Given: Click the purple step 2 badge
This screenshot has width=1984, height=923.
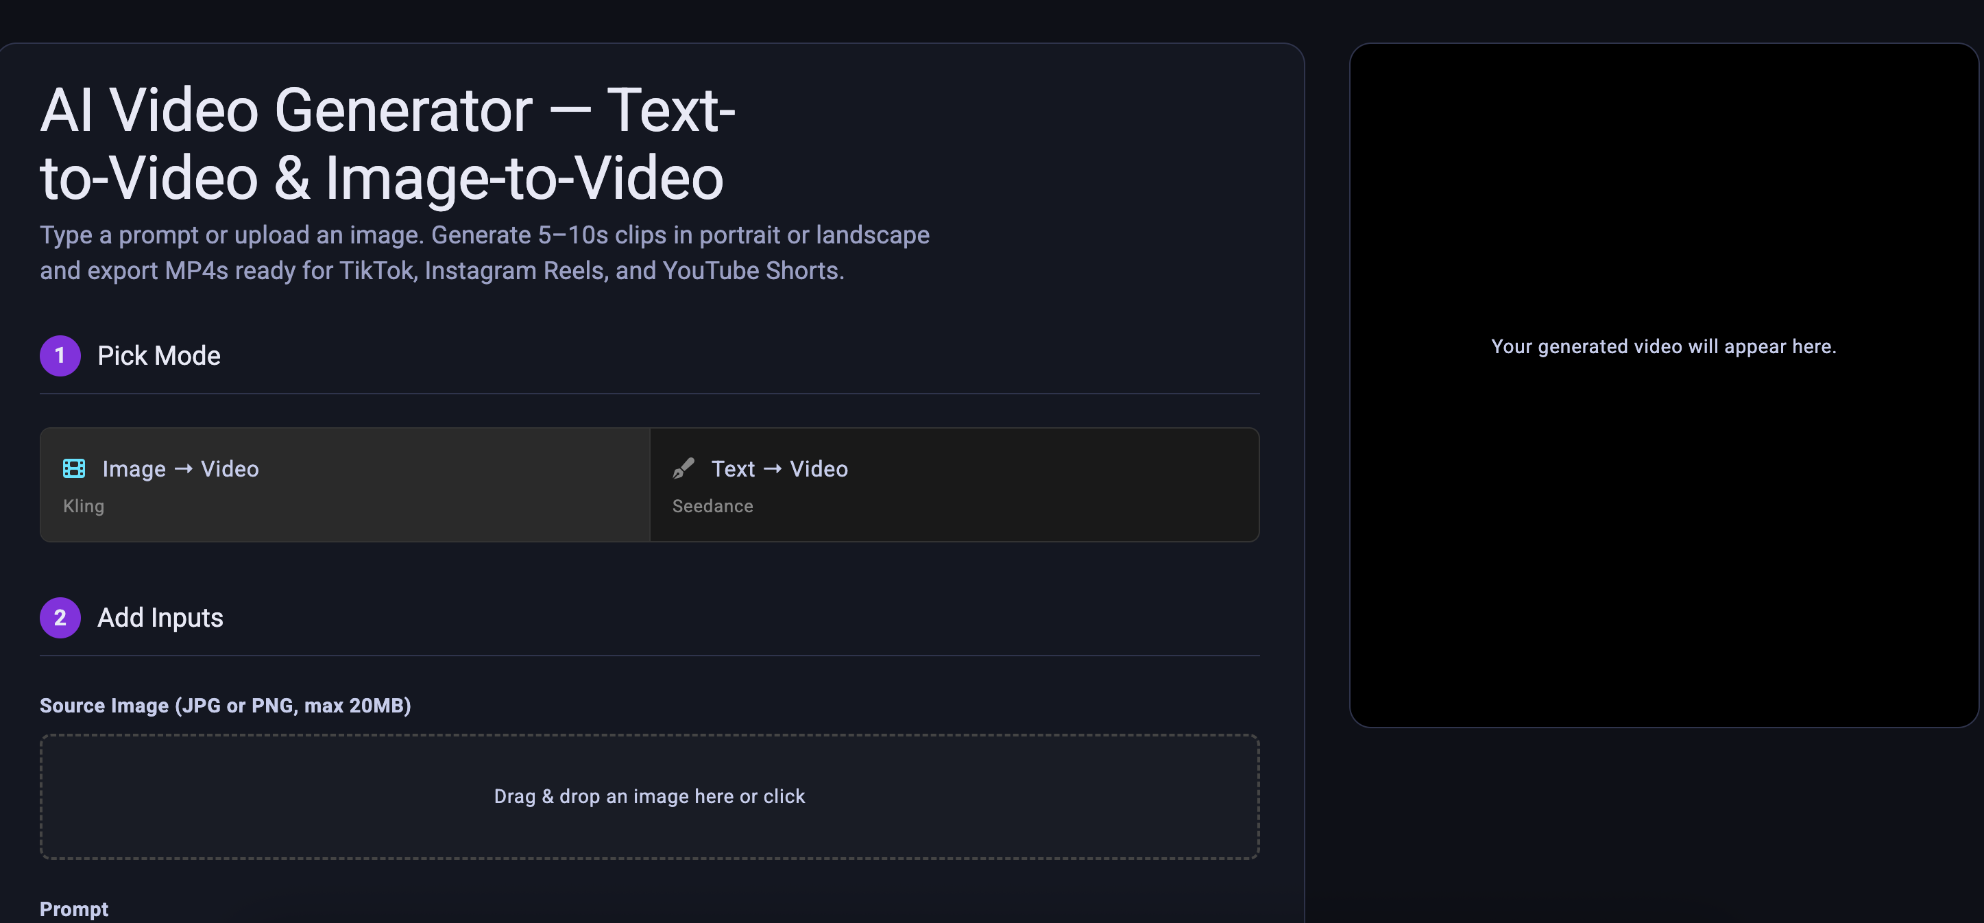Looking at the screenshot, I should click(60, 618).
